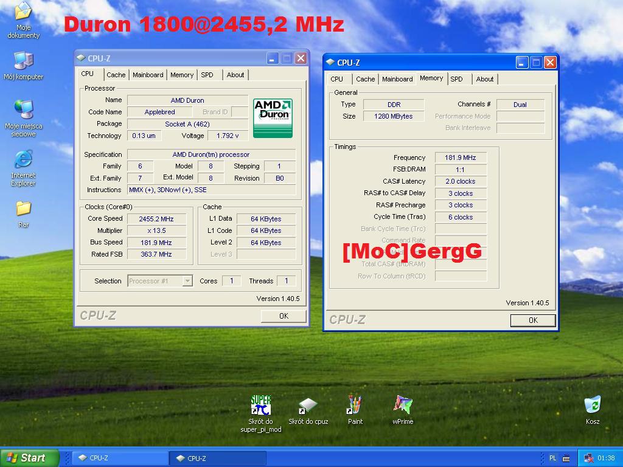Select the CPU tab in left CPU-Z window
623x467 pixels.
point(88,74)
